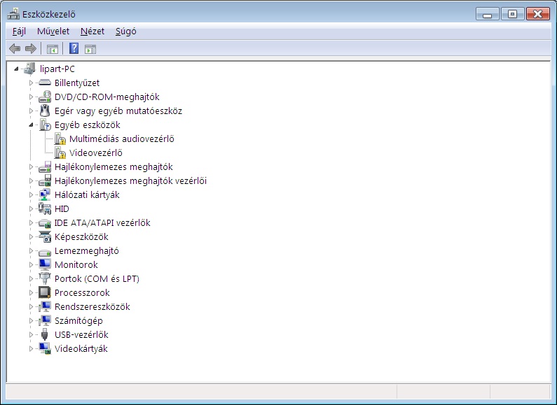Expand the Videokártyák category
Viewport: 557px width, 405px height.
(x=31, y=348)
